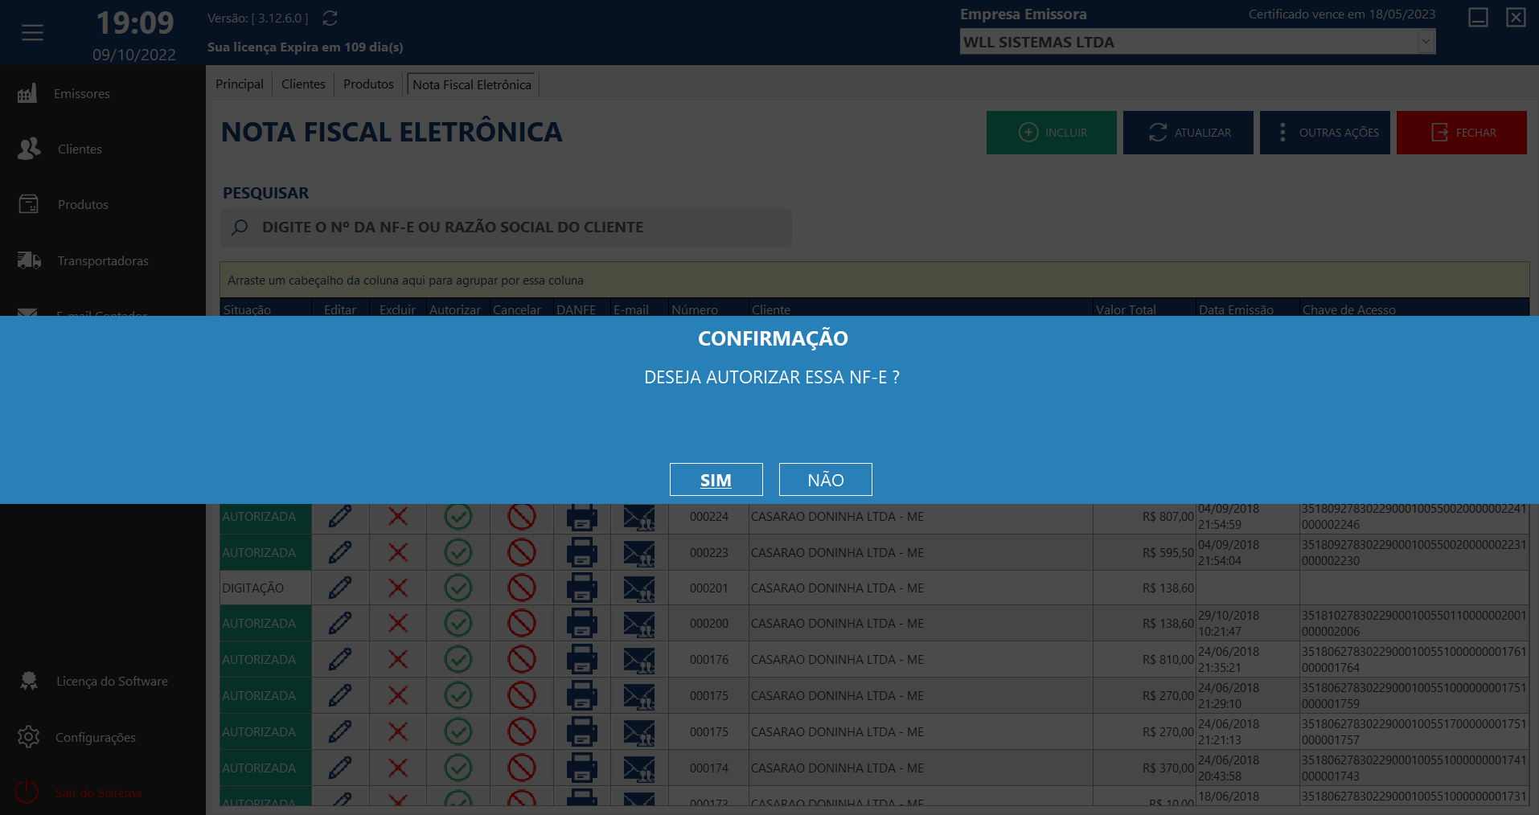
Task: Click edit pencil for invoice 000224
Action: (x=340, y=517)
